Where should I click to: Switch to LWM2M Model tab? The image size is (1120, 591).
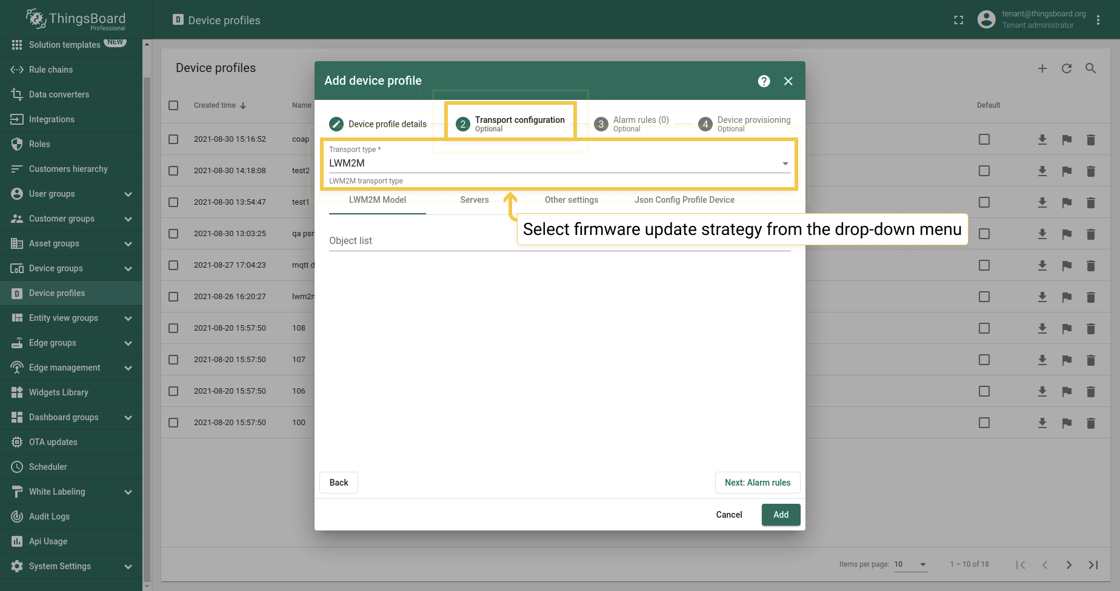378,200
